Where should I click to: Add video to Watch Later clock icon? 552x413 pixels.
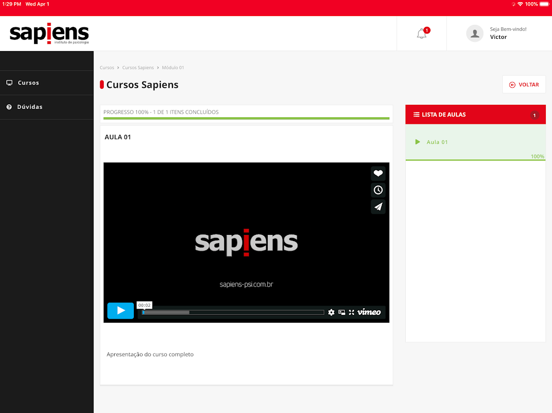pyautogui.click(x=378, y=190)
